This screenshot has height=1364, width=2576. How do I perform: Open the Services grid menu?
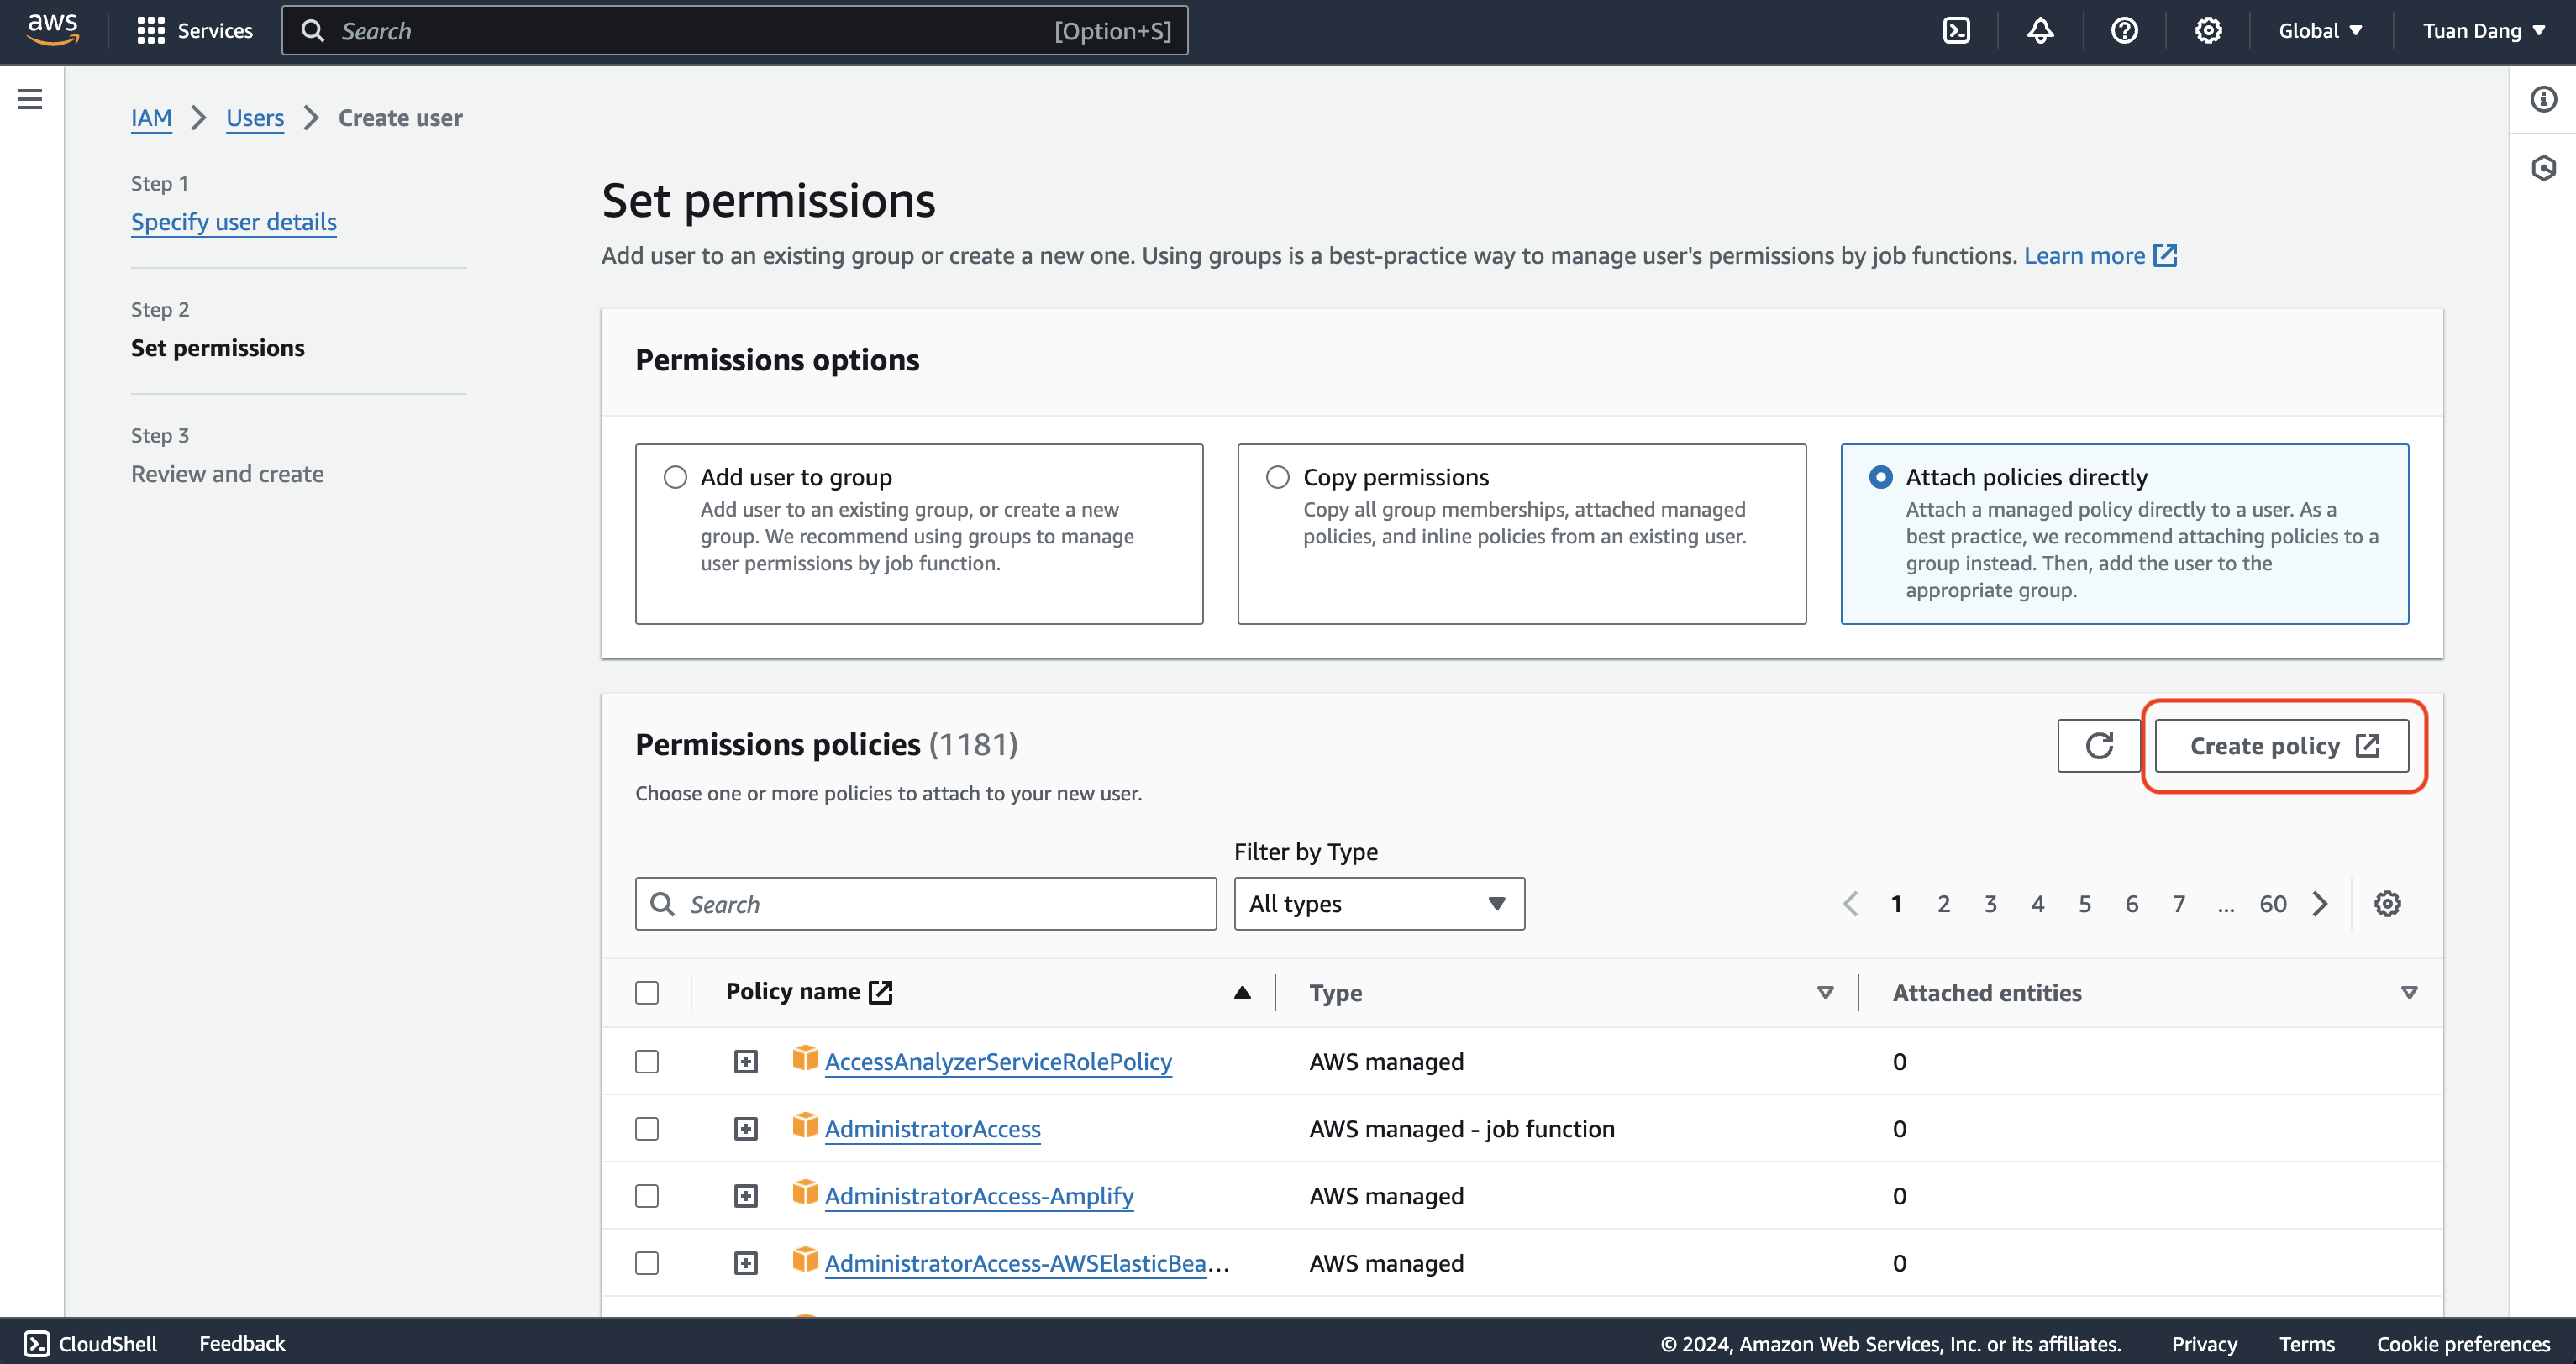[194, 31]
